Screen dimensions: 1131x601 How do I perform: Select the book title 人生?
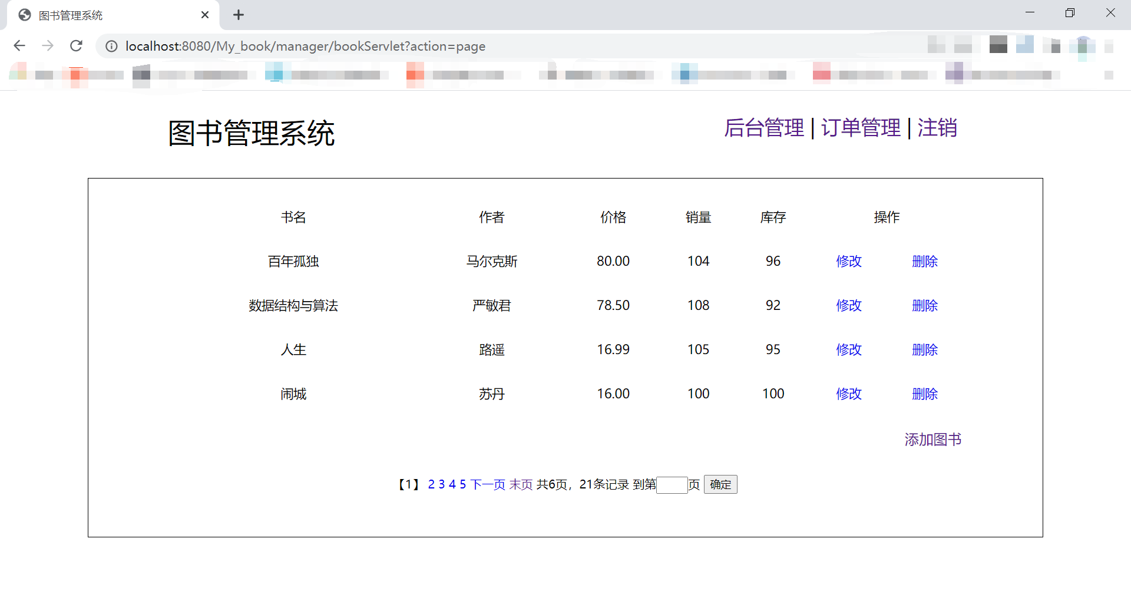tap(293, 349)
